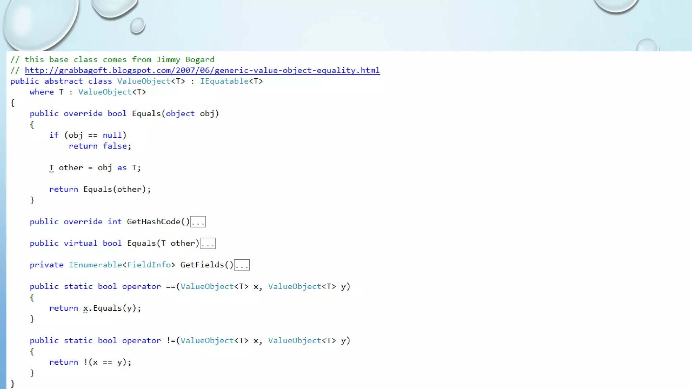Click the GetHashCode method name
692x389 pixels.
tap(153, 222)
